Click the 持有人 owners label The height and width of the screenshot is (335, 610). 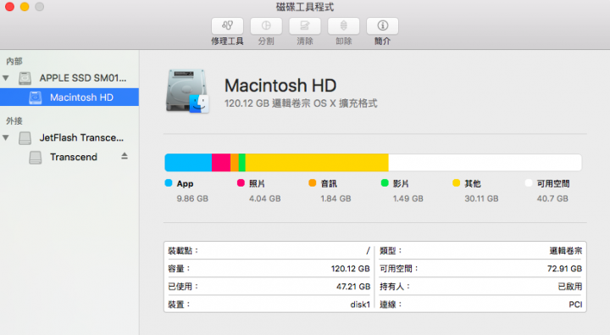[x=395, y=287]
